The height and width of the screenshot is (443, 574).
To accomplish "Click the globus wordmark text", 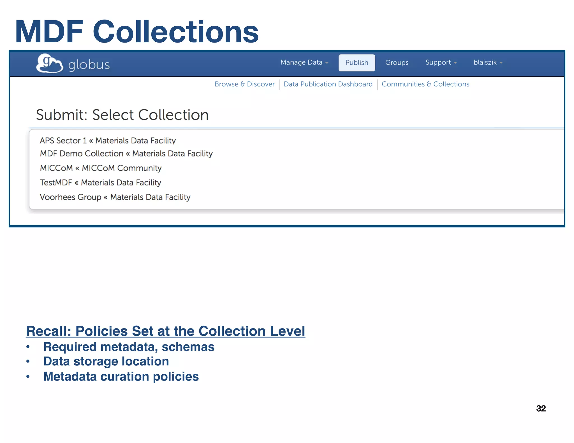I will tap(89, 65).
